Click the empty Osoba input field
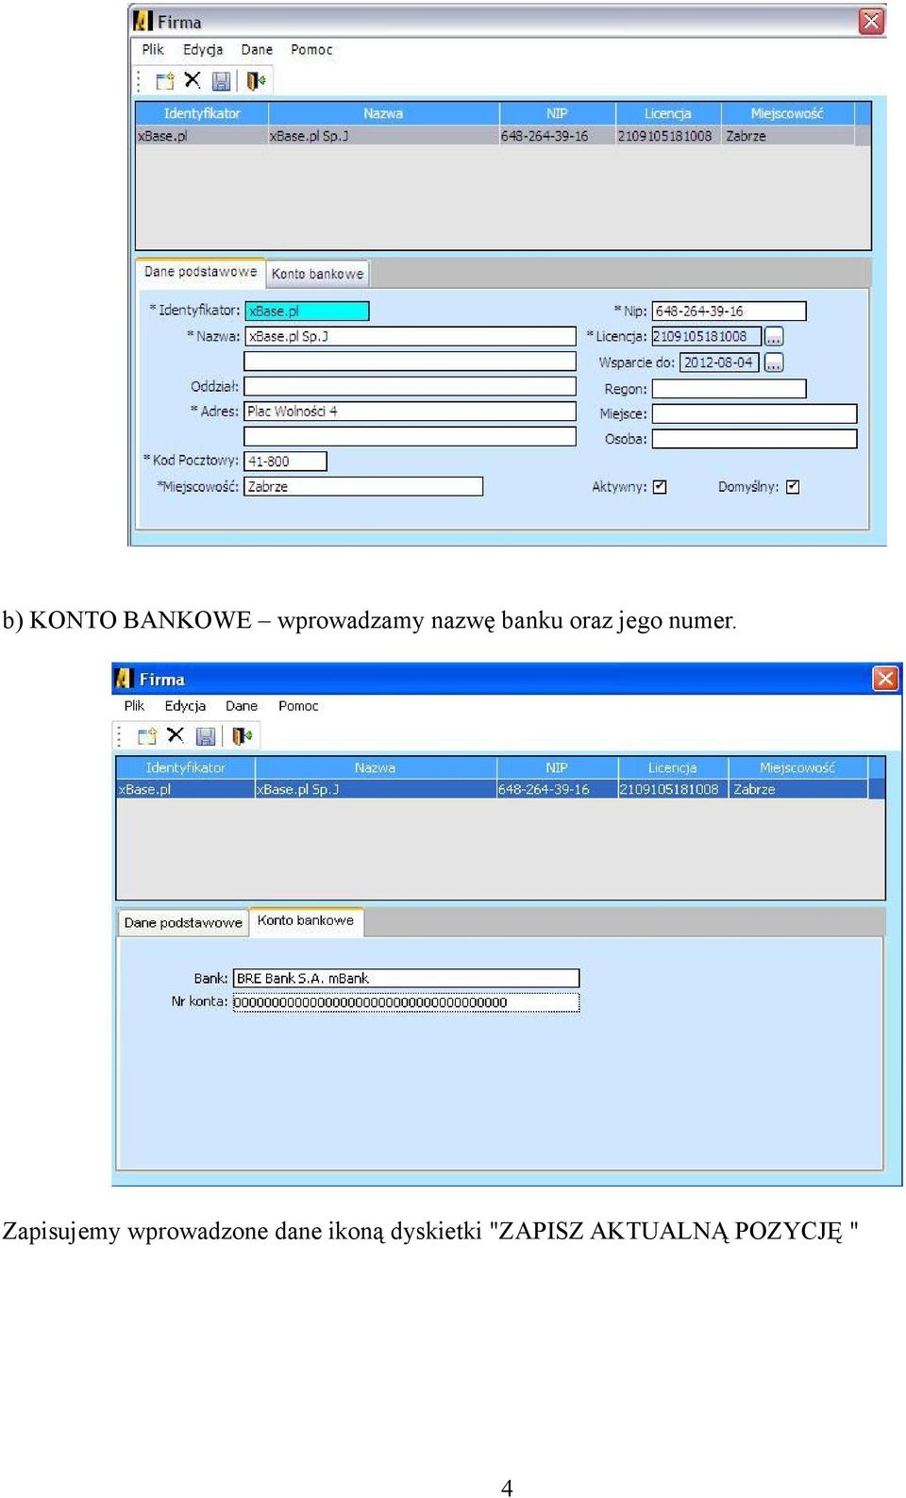The width and height of the screenshot is (906, 1498). pos(754,439)
